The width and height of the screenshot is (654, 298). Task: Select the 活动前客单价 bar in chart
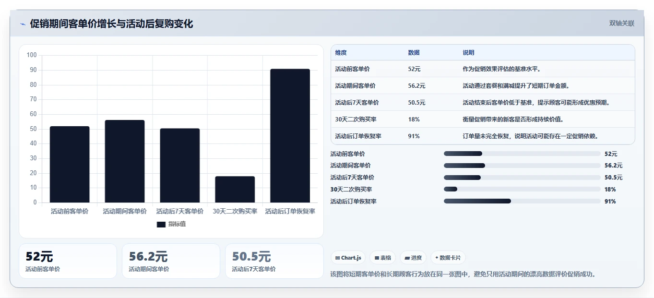click(70, 165)
